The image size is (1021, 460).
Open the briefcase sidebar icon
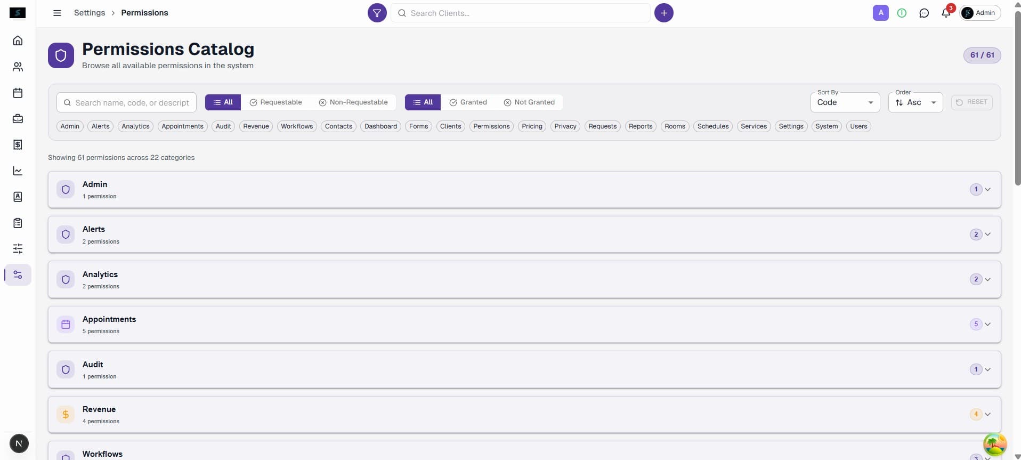(x=18, y=119)
